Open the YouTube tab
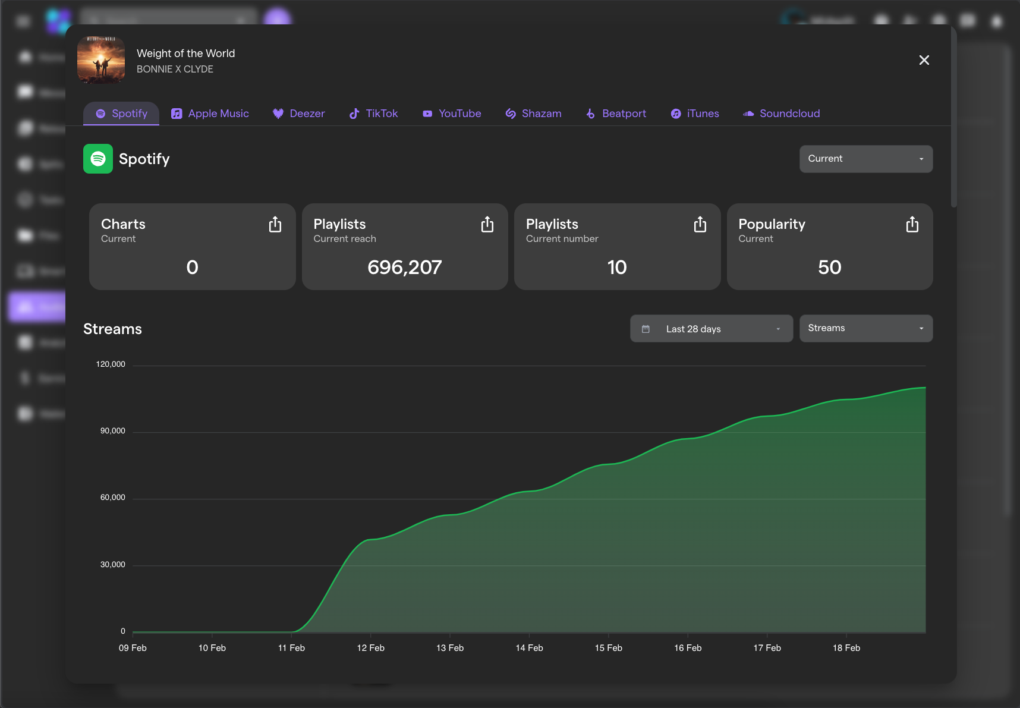 coord(452,114)
